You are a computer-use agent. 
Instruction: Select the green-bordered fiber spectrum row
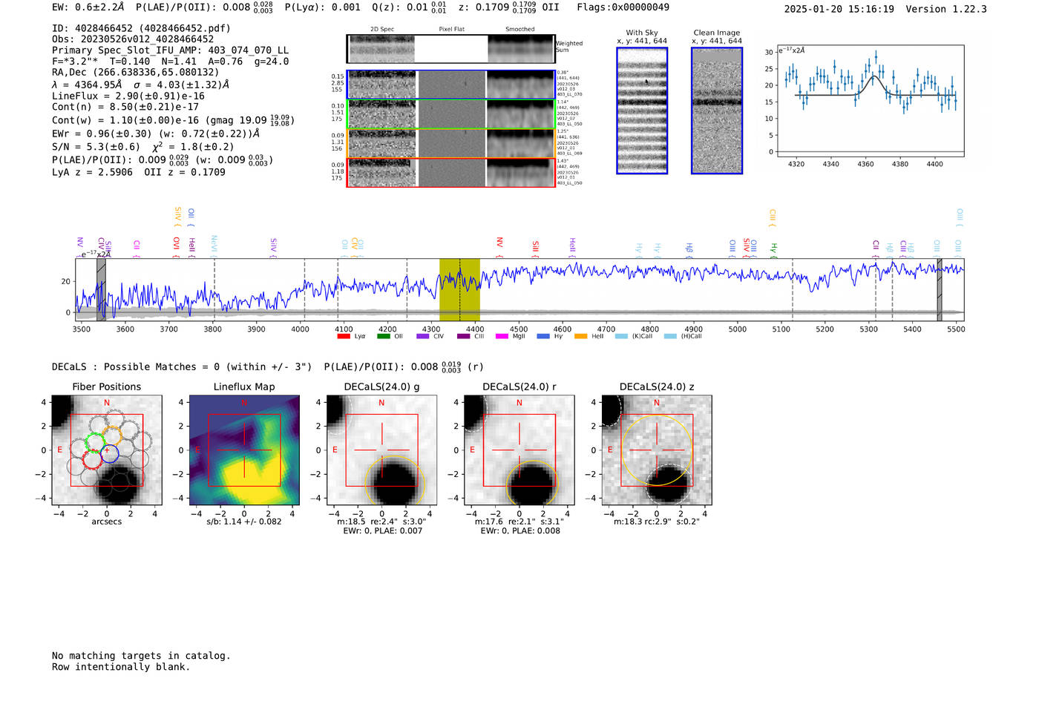pyautogui.click(x=450, y=114)
